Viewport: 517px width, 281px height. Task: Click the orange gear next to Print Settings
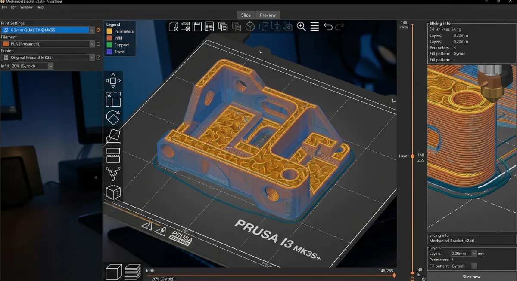(x=98, y=30)
